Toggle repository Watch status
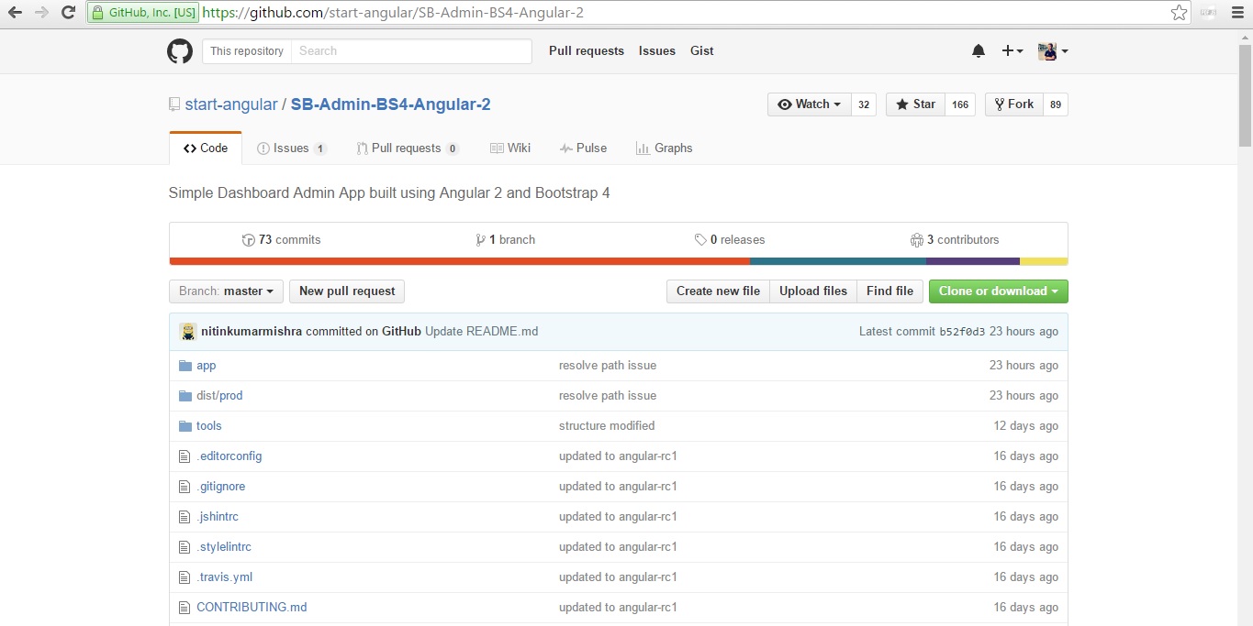Screen dimensions: 1253x626 (x=808, y=104)
